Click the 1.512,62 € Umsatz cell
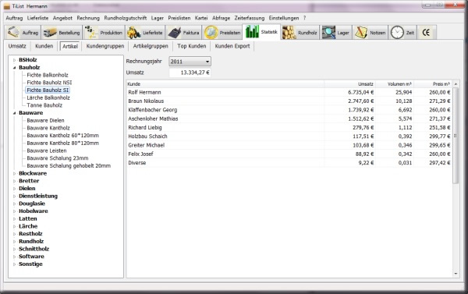468x294 pixels. [x=360, y=119]
